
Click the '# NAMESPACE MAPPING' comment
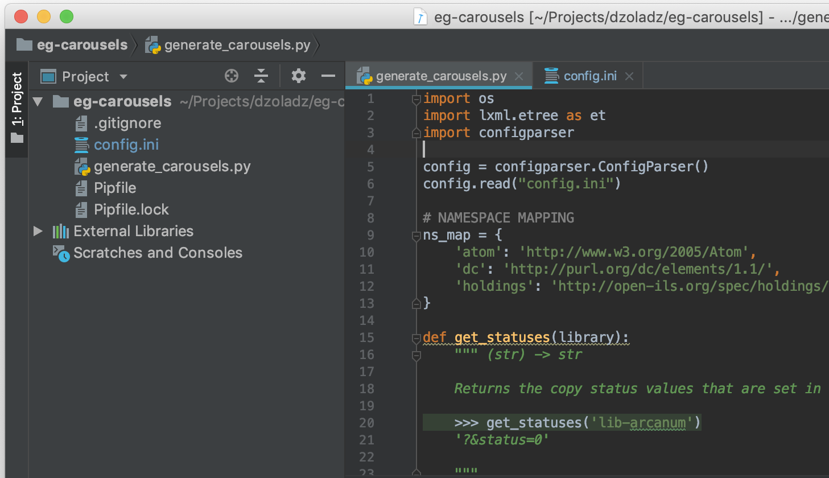point(498,218)
